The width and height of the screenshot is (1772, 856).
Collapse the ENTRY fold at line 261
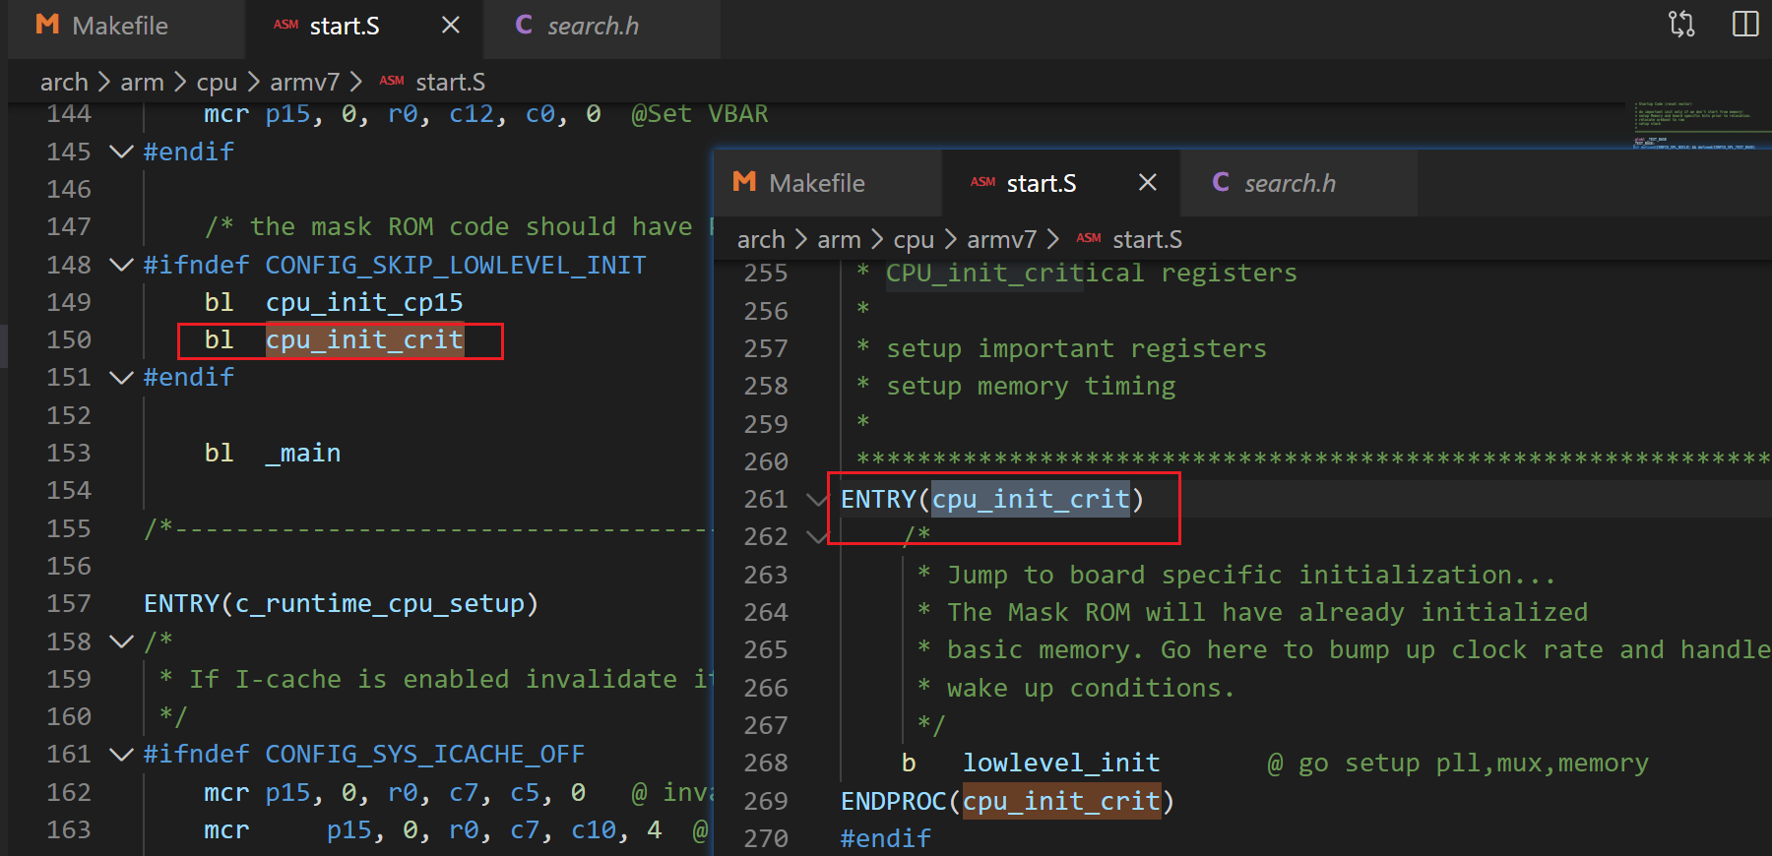(x=816, y=500)
